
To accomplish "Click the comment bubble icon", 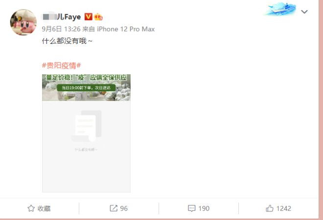I will tap(191, 208).
